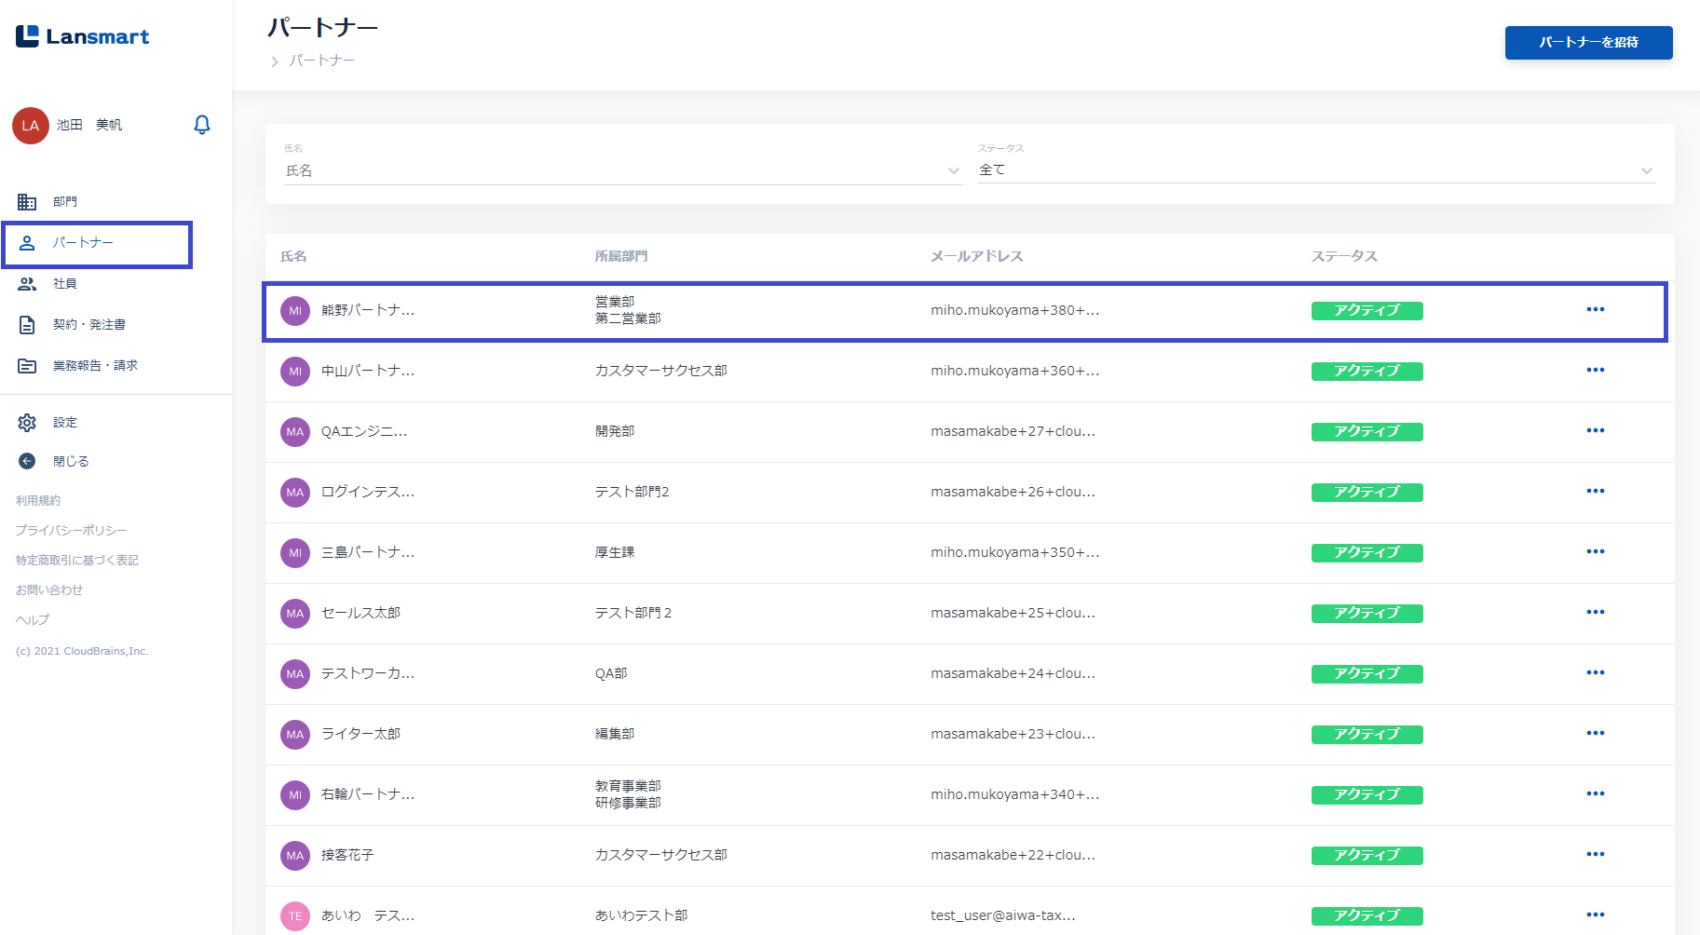Select パートナー in the sidebar menu
Screen dimensions: 1700x935
click(x=83, y=243)
